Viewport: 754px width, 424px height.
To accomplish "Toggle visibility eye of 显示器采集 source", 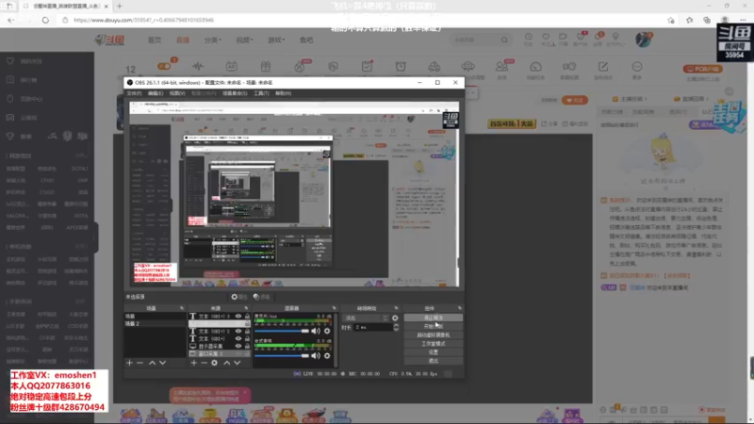I will pyautogui.click(x=238, y=346).
